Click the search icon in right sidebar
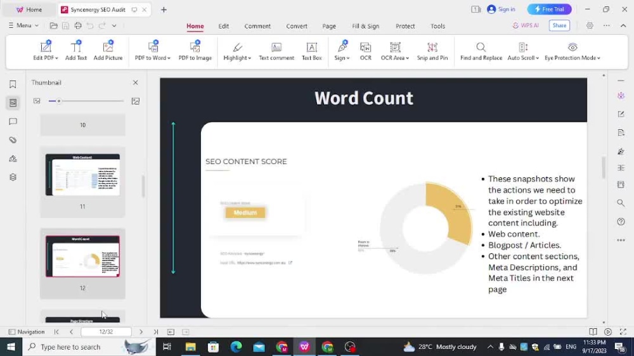This screenshot has height=356, width=634. (621, 203)
